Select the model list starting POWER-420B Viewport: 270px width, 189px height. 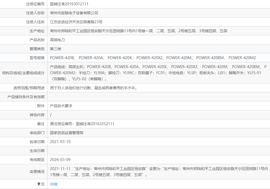click(153, 58)
